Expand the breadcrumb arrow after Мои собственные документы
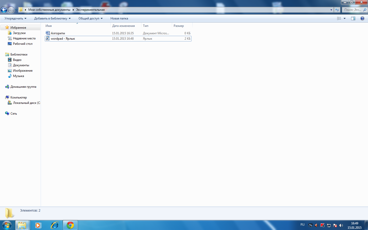368x230 pixels. coord(73,10)
